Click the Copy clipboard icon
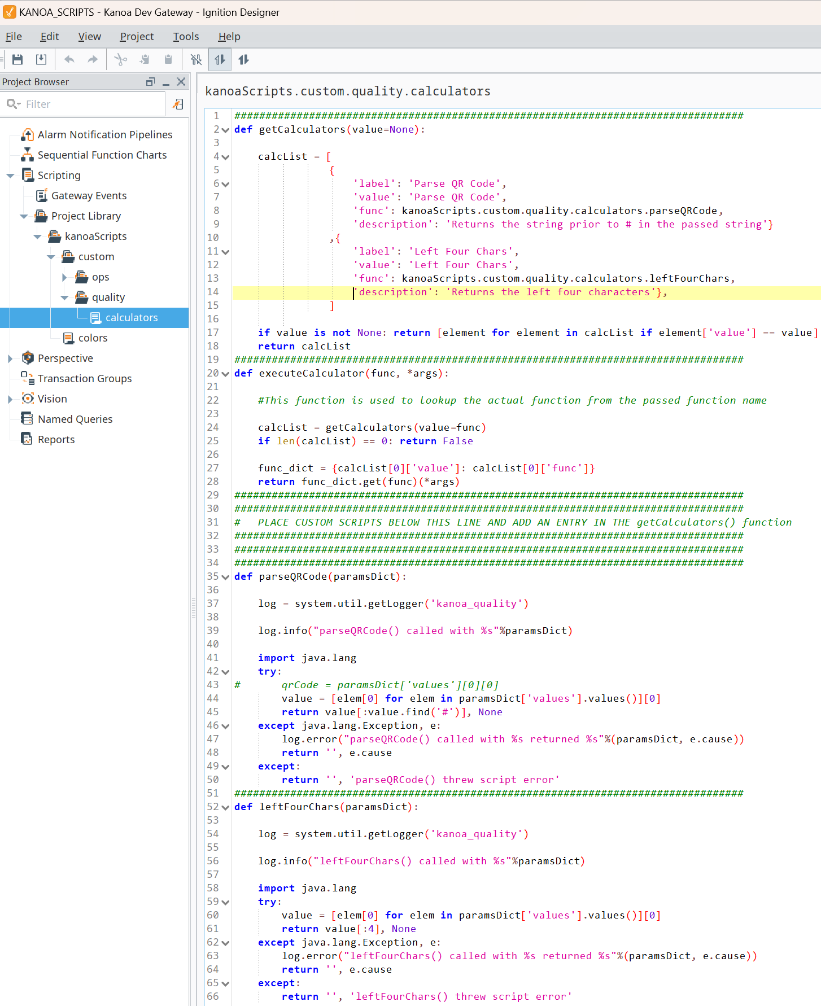821x1006 pixels. click(x=145, y=59)
